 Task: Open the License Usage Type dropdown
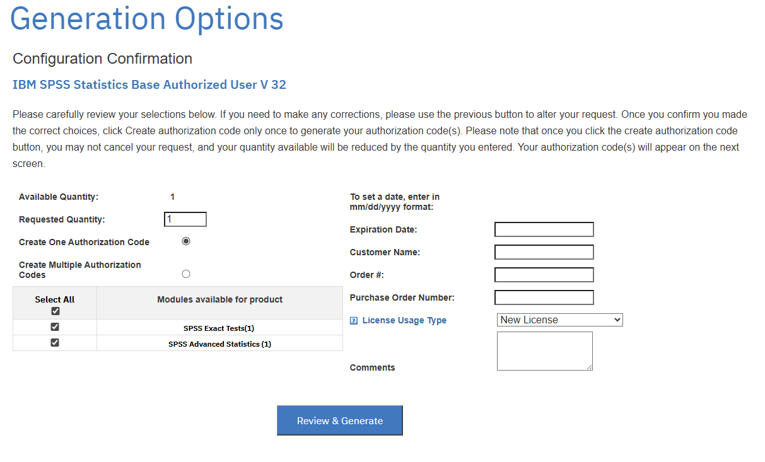560,320
